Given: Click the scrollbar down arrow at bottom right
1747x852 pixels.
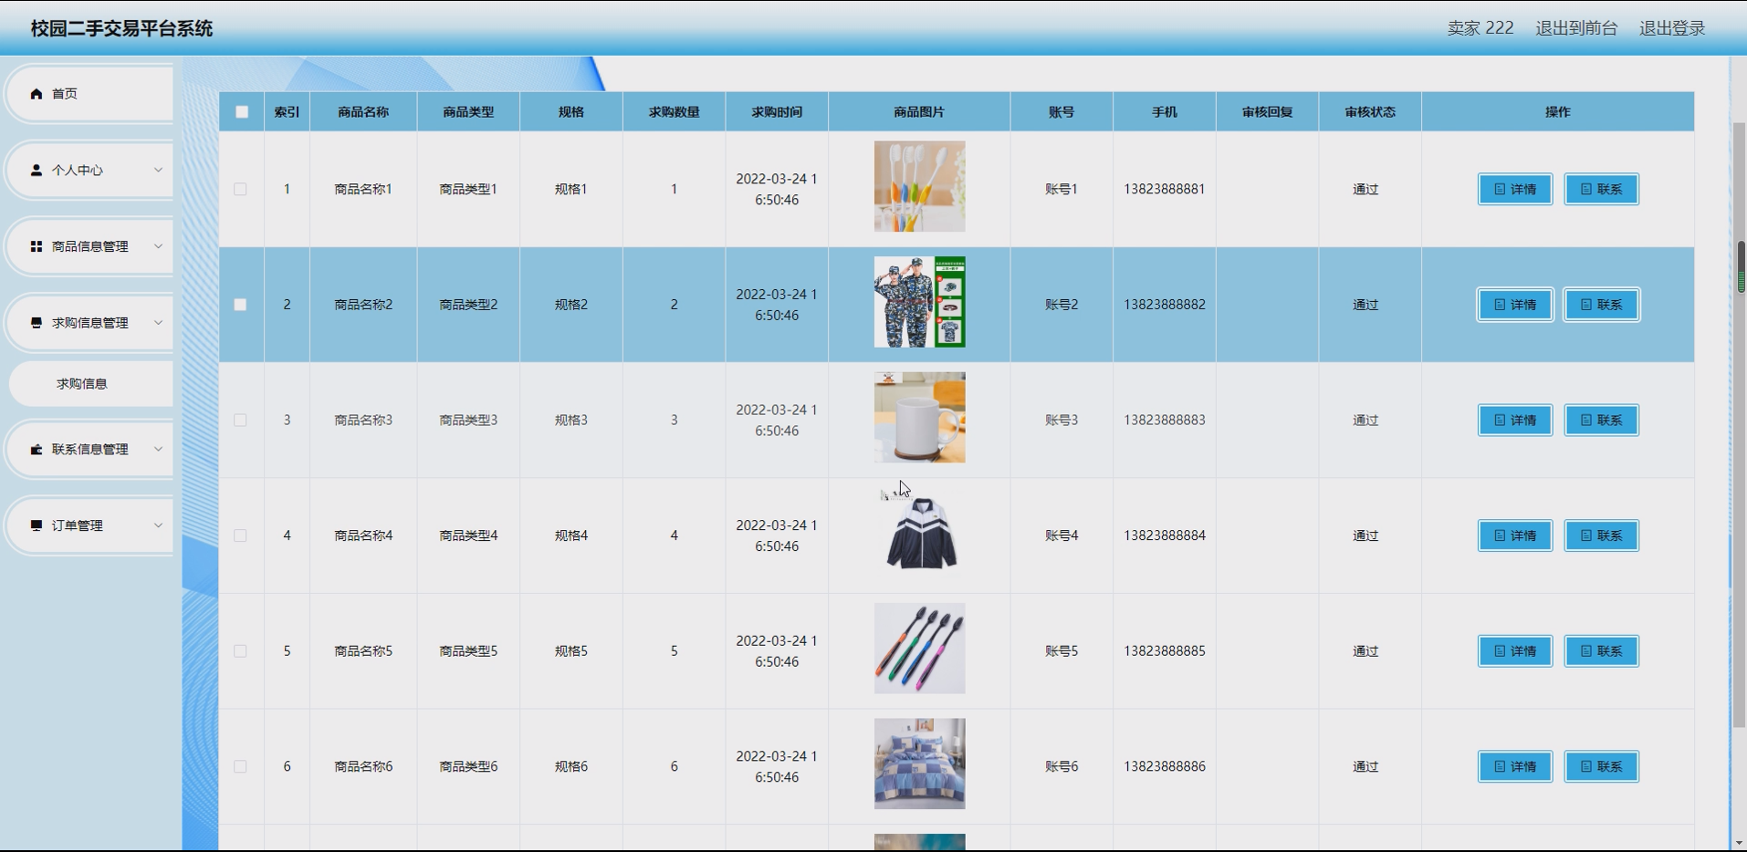Looking at the screenshot, I should pos(1740,843).
